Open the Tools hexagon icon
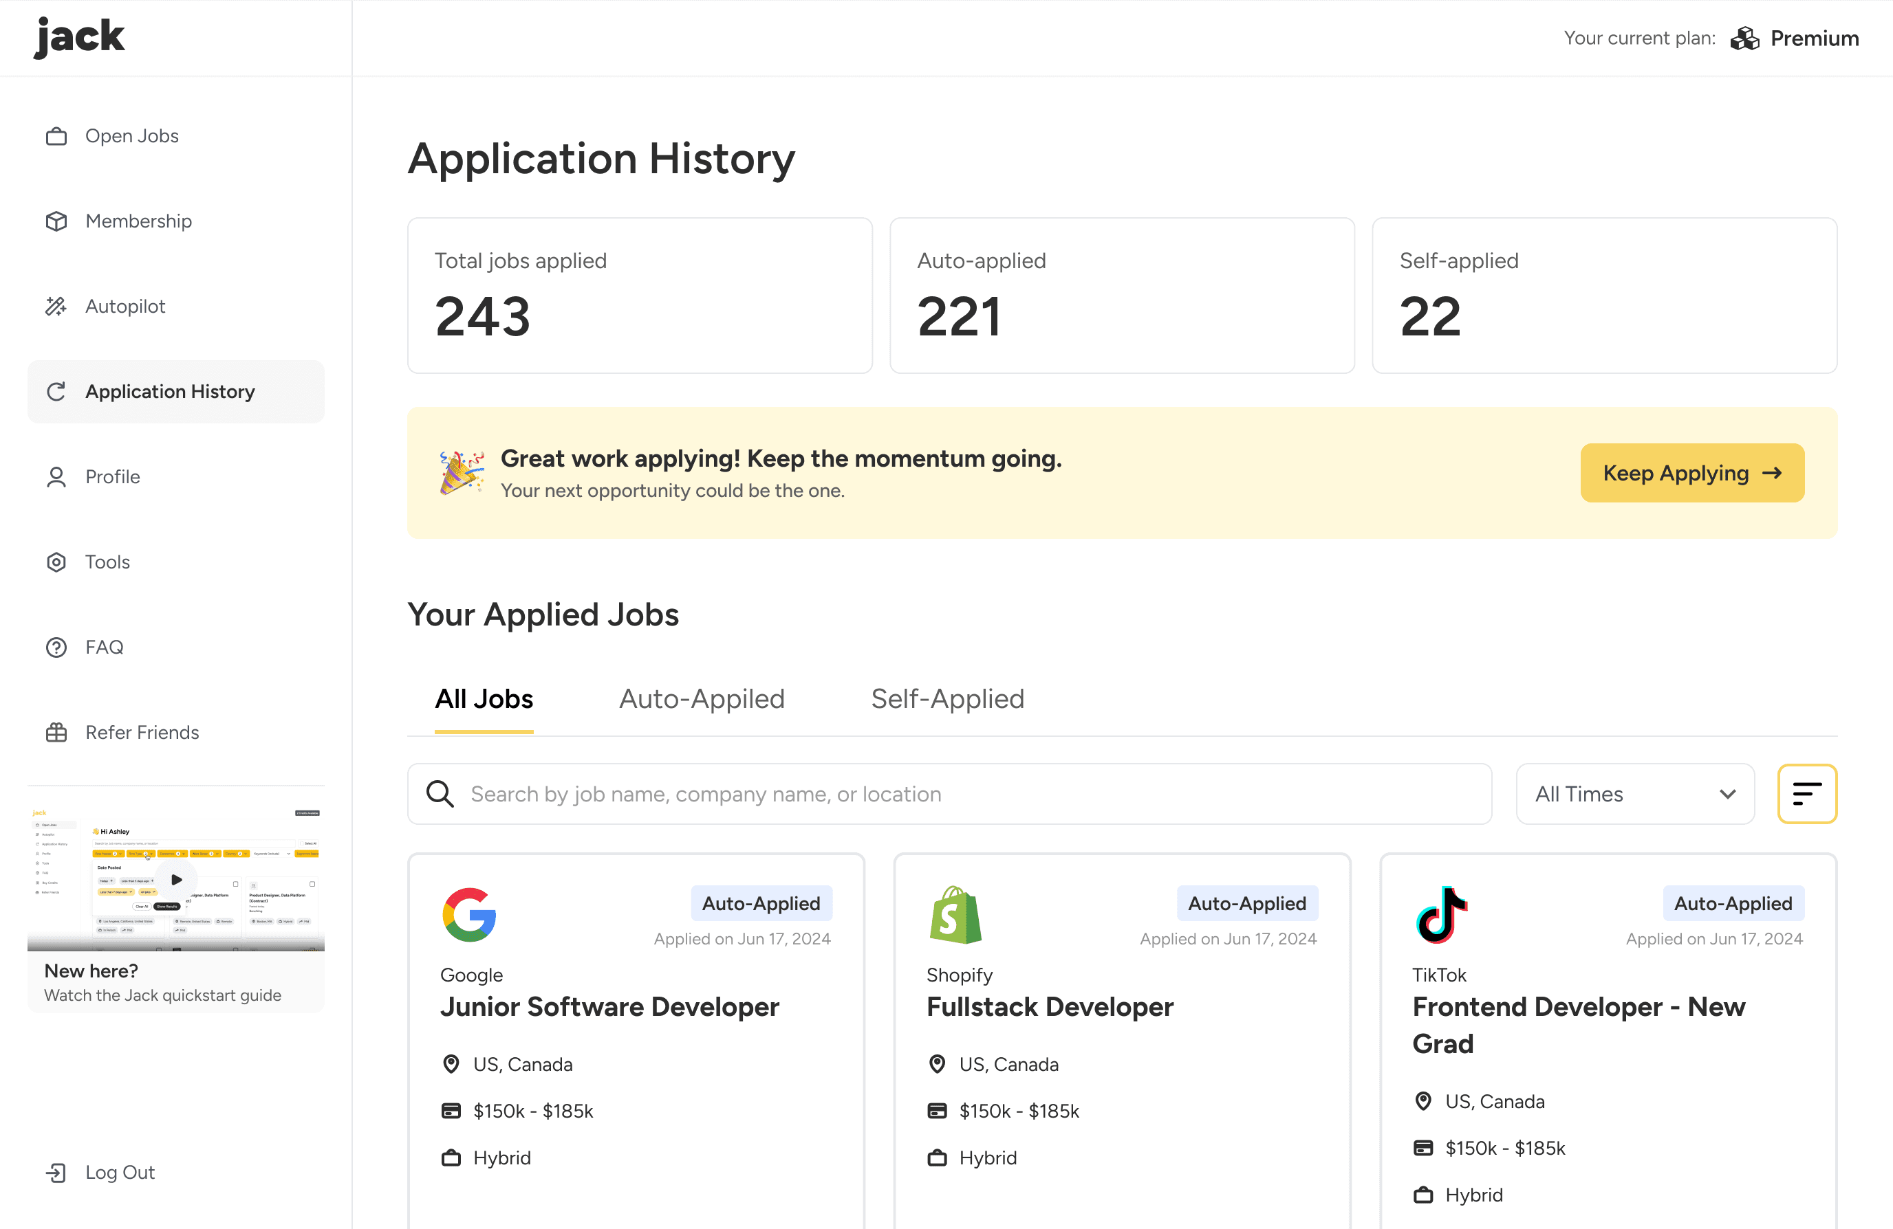 (x=56, y=562)
